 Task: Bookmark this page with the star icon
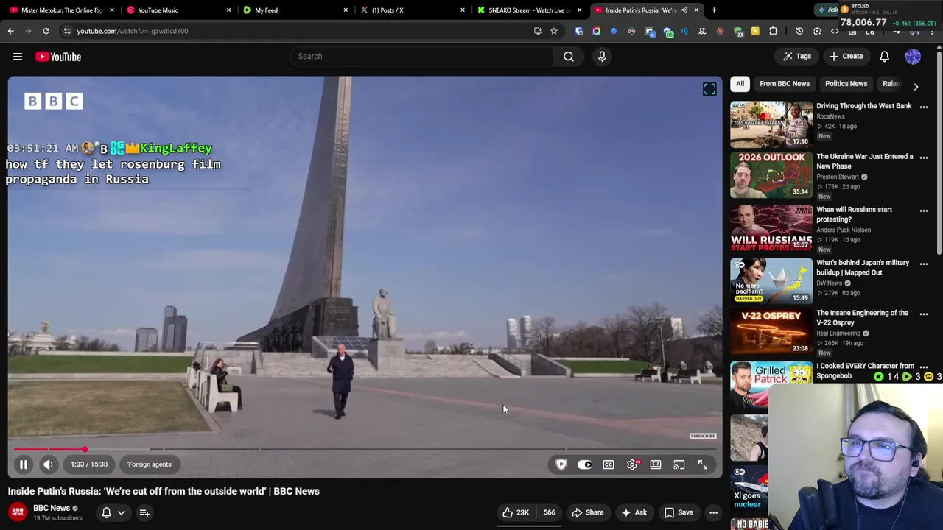click(554, 31)
